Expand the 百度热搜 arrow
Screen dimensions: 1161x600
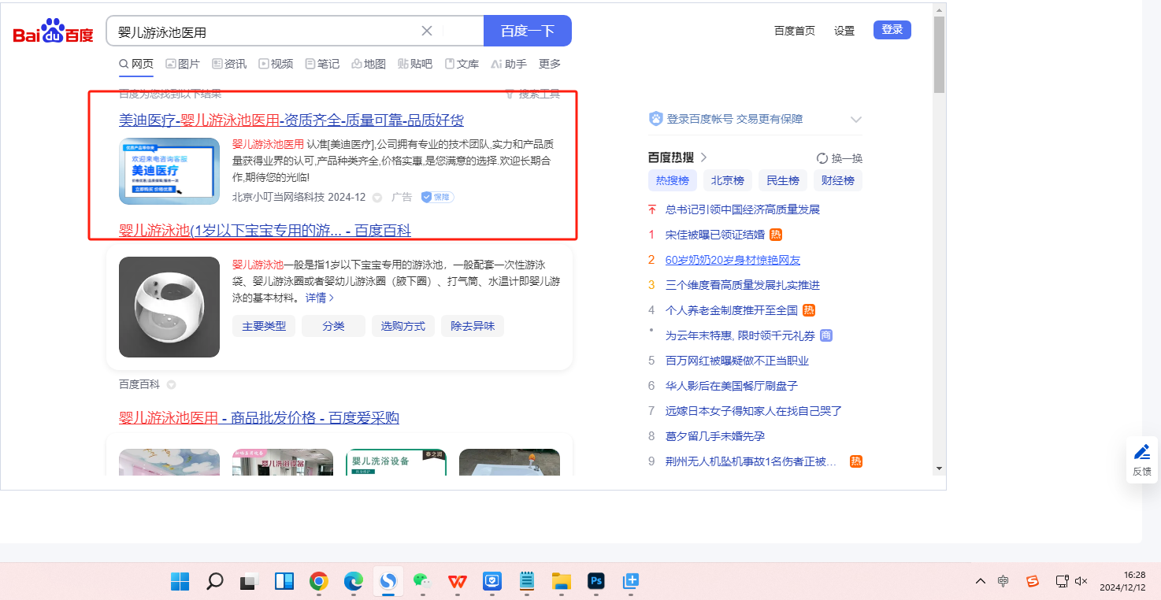click(x=703, y=157)
